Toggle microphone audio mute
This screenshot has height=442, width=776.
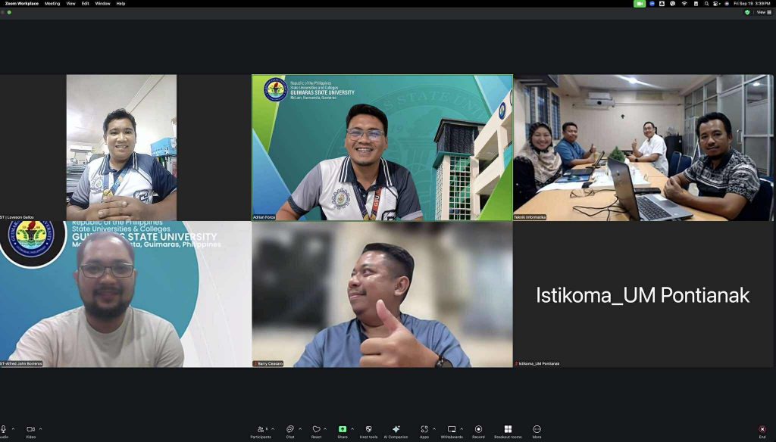pyautogui.click(x=4, y=430)
